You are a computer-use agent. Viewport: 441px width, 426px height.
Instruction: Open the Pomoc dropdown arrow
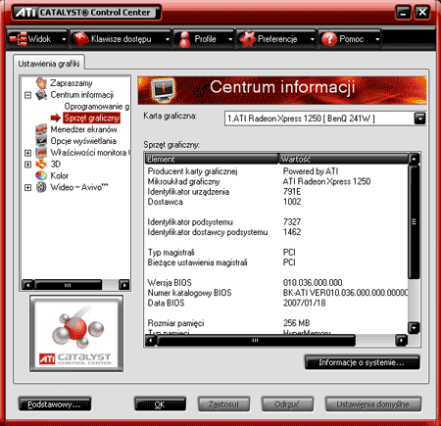pyautogui.click(x=377, y=39)
